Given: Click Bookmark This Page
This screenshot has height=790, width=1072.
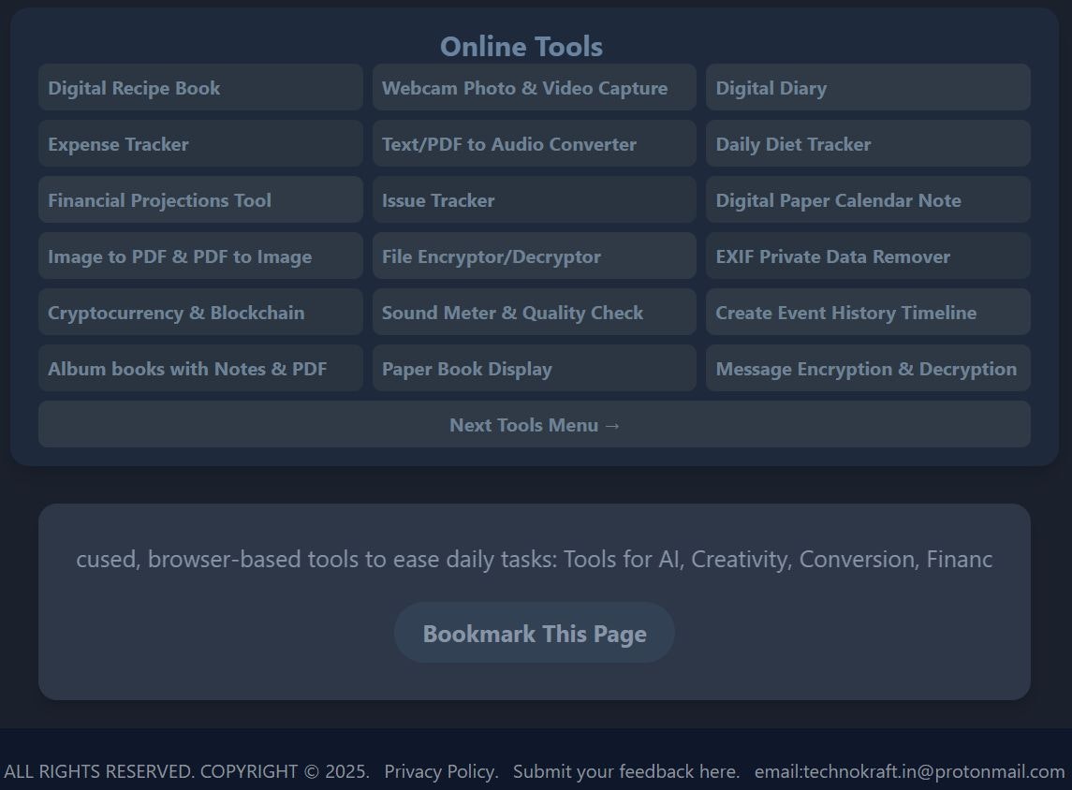Looking at the screenshot, I should 534,633.
